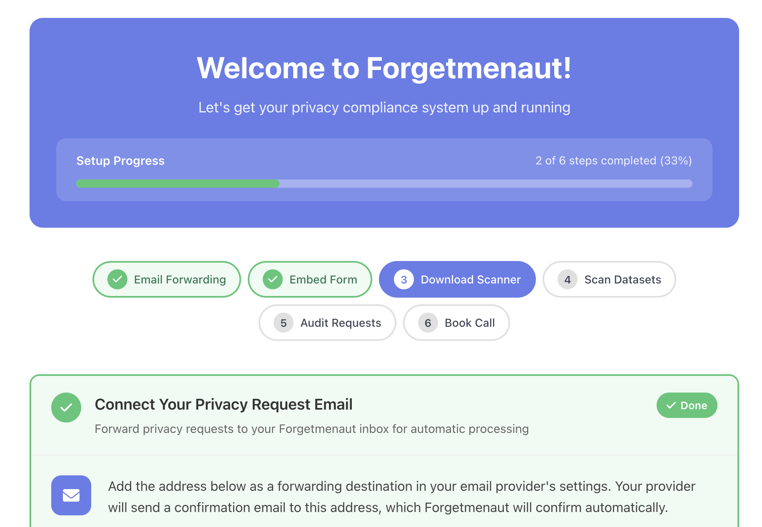Click the Done button
762x527 pixels.
pos(687,405)
